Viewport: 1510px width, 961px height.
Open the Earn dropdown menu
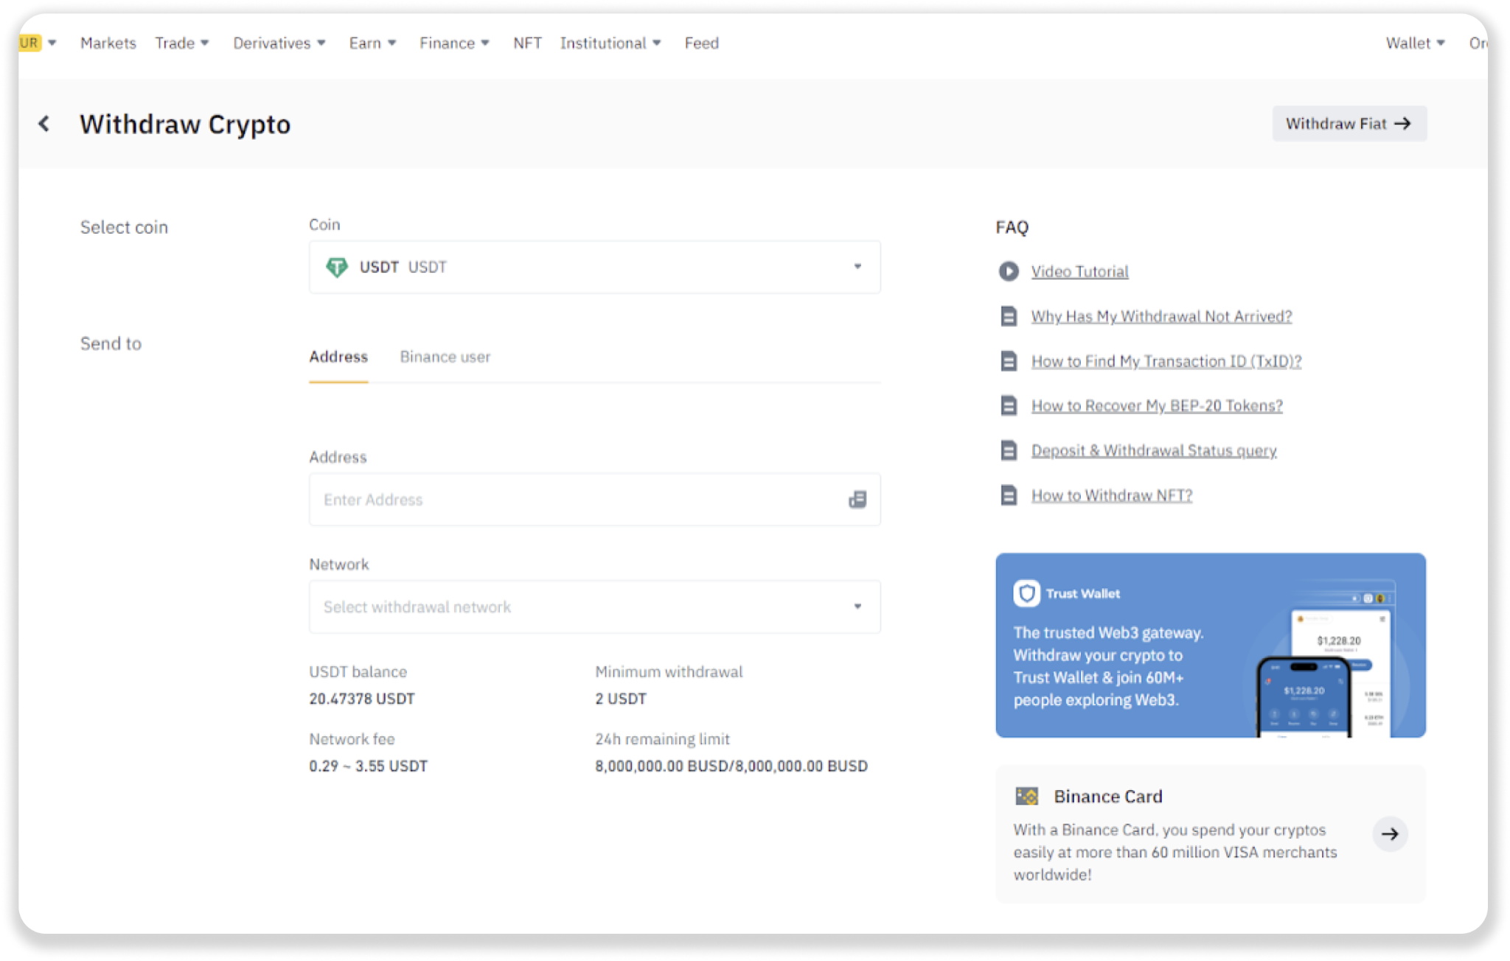pyautogui.click(x=372, y=43)
